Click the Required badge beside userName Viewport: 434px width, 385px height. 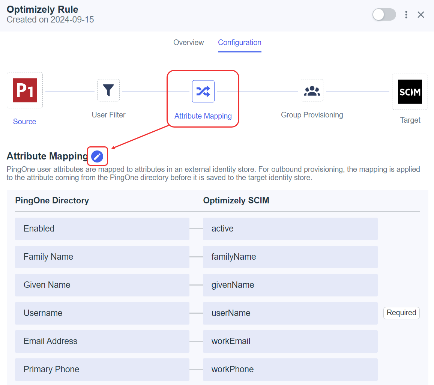(401, 313)
